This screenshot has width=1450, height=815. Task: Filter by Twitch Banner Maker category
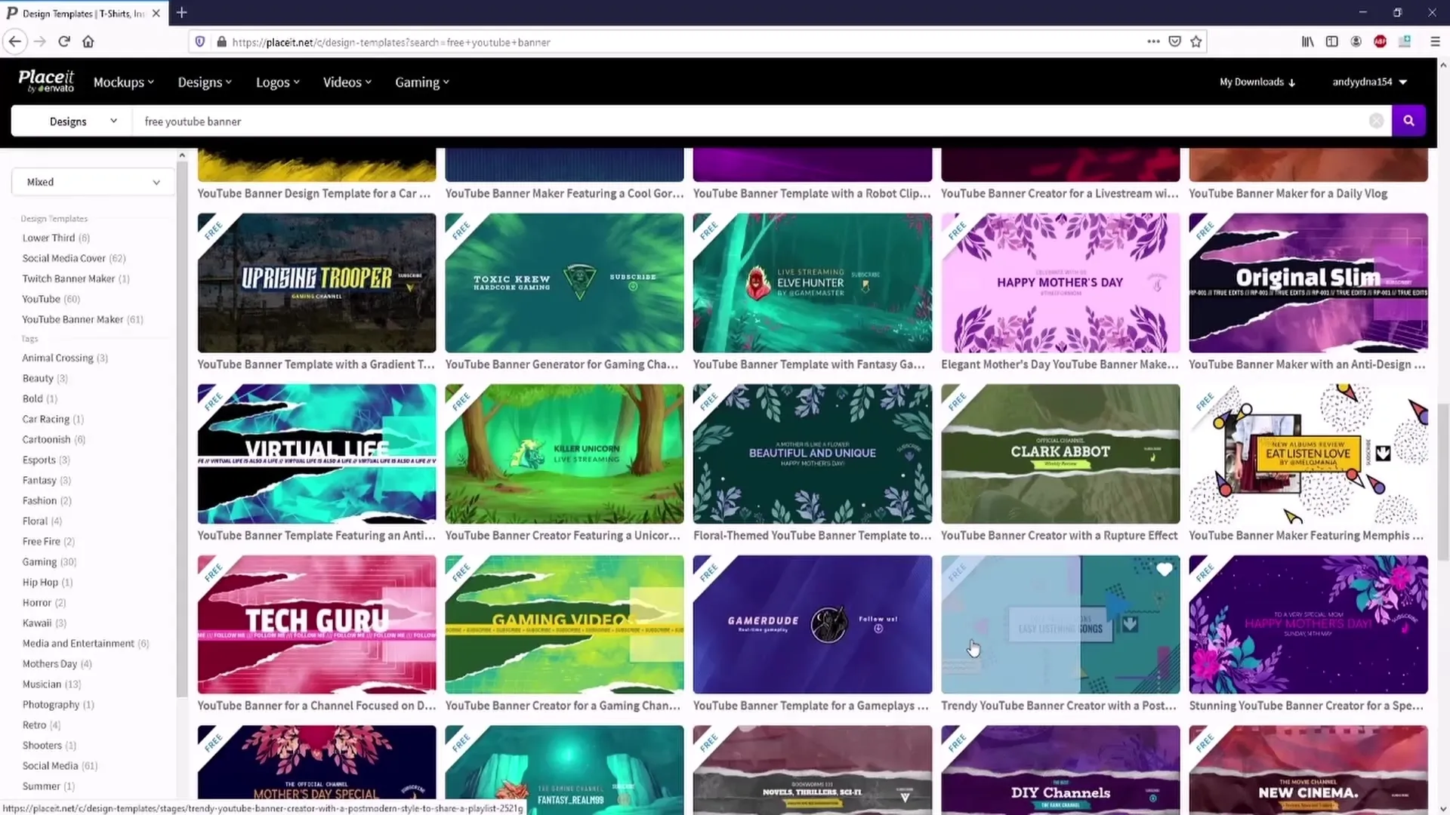[x=76, y=278]
